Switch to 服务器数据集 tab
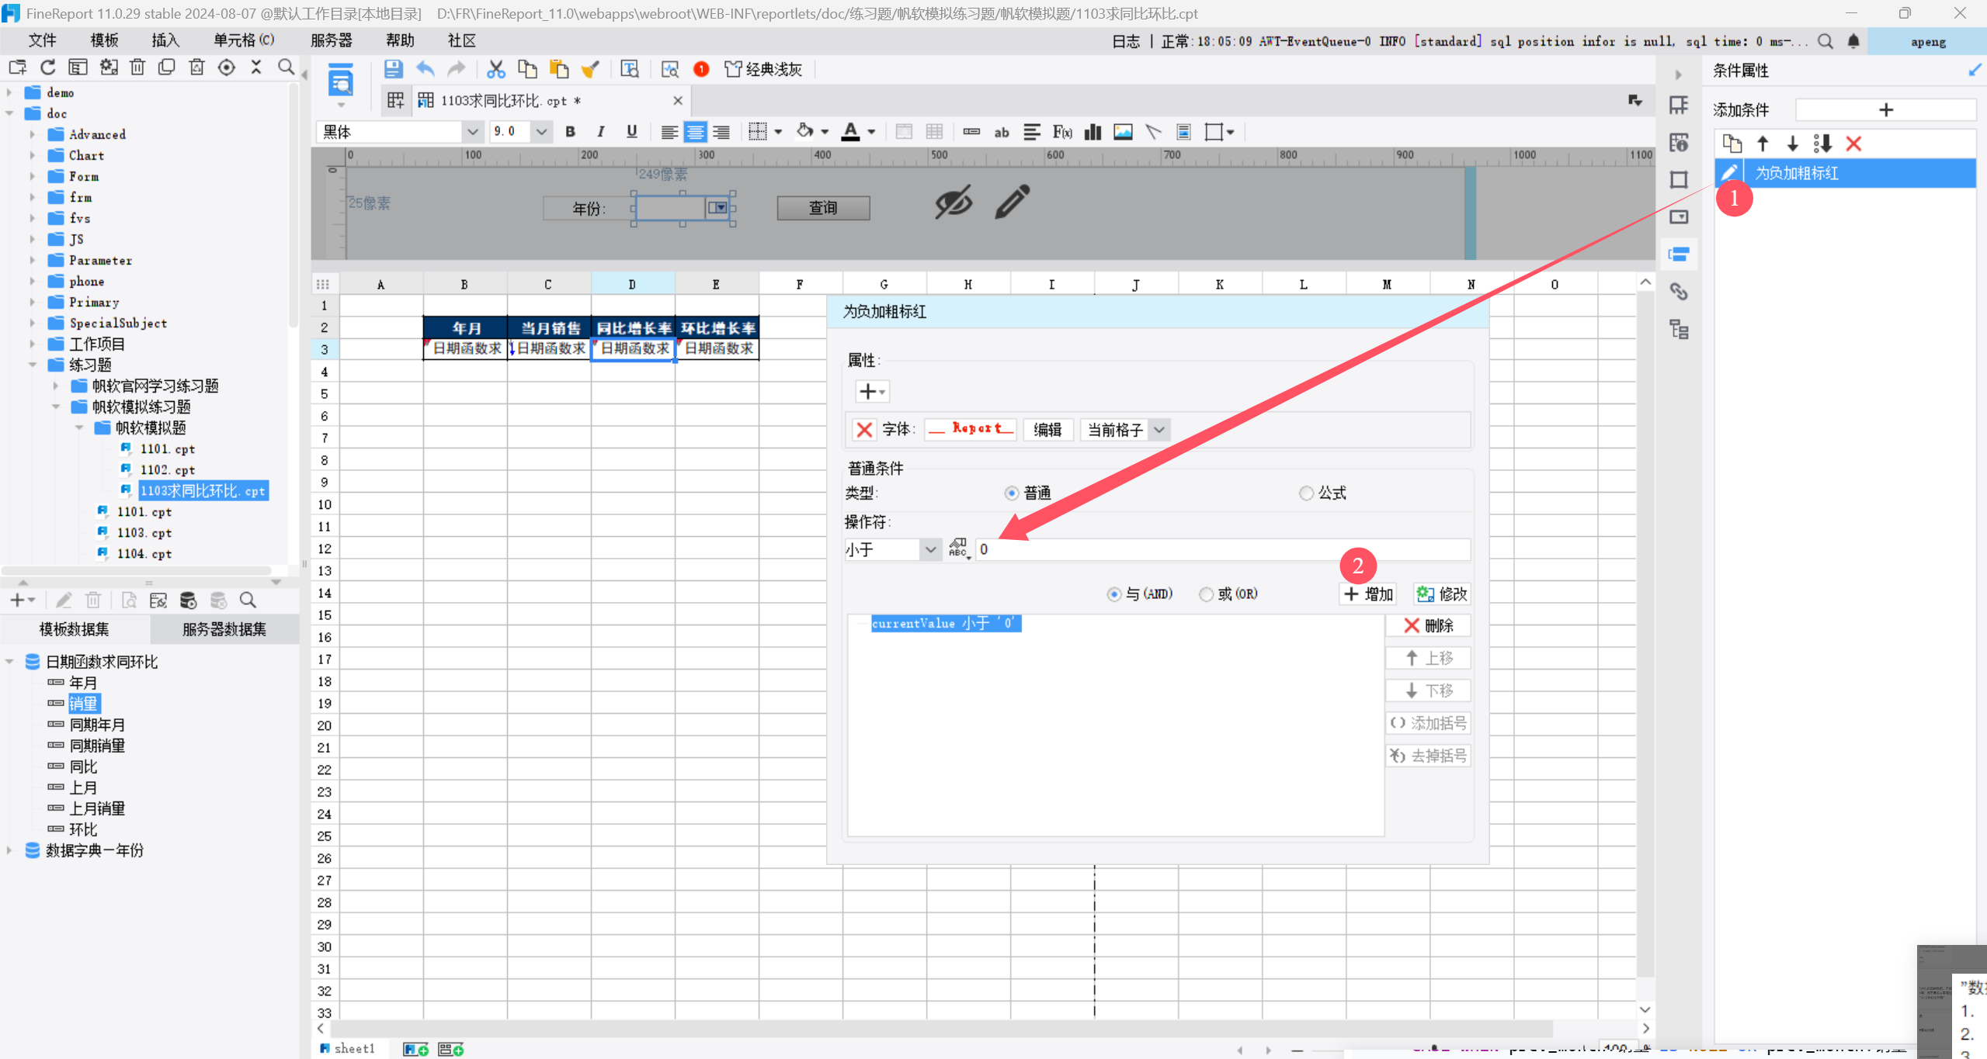This screenshot has height=1059, width=1987. click(x=224, y=629)
